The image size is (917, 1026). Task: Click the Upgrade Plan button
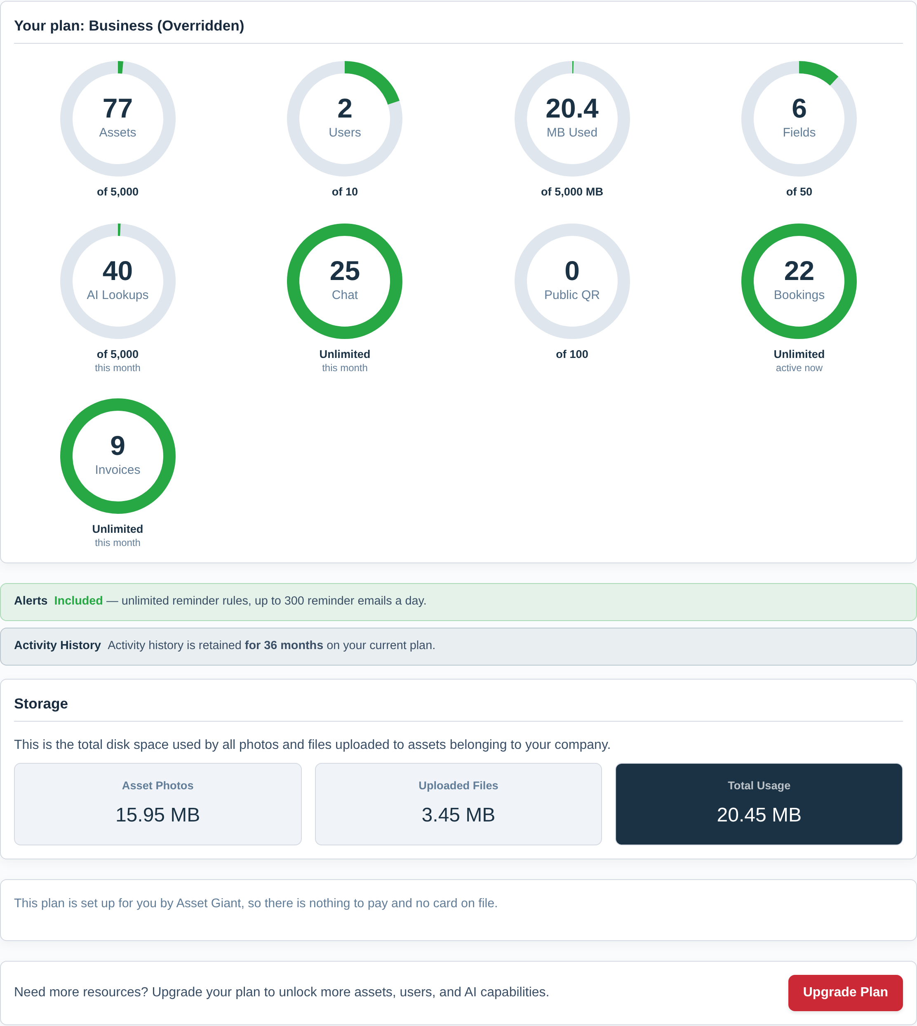click(x=845, y=992)
